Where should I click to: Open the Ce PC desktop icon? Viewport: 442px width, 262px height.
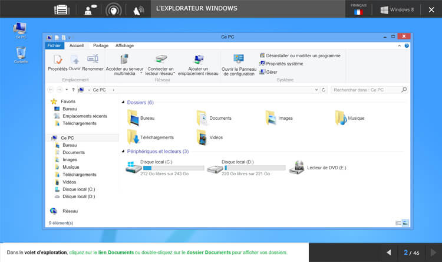(x=20, y=31)
